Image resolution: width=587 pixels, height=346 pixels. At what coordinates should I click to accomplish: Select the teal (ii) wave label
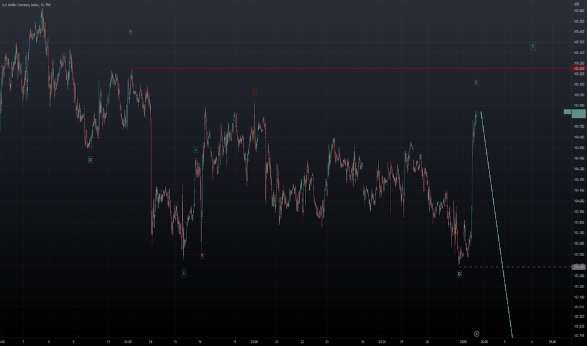click(533, 46)
